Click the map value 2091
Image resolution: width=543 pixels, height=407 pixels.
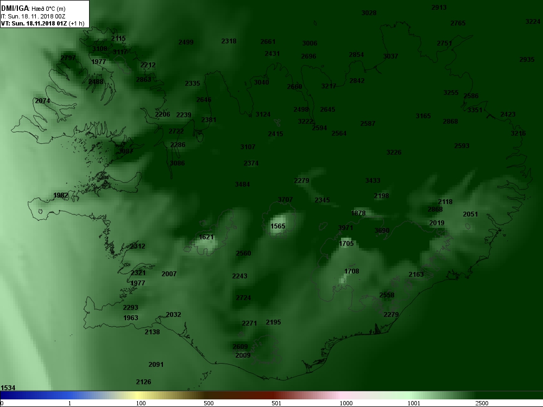click(156, 365)
